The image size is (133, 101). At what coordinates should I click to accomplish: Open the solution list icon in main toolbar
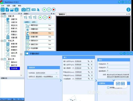point(3,10)
